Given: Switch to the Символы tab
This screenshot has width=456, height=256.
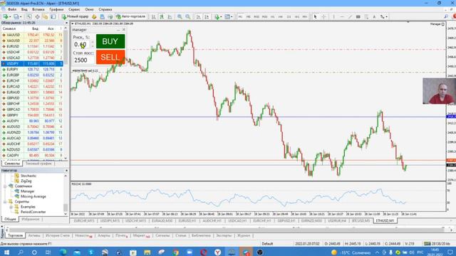Looking at the screenshot, I should click(x=12, y=164).
